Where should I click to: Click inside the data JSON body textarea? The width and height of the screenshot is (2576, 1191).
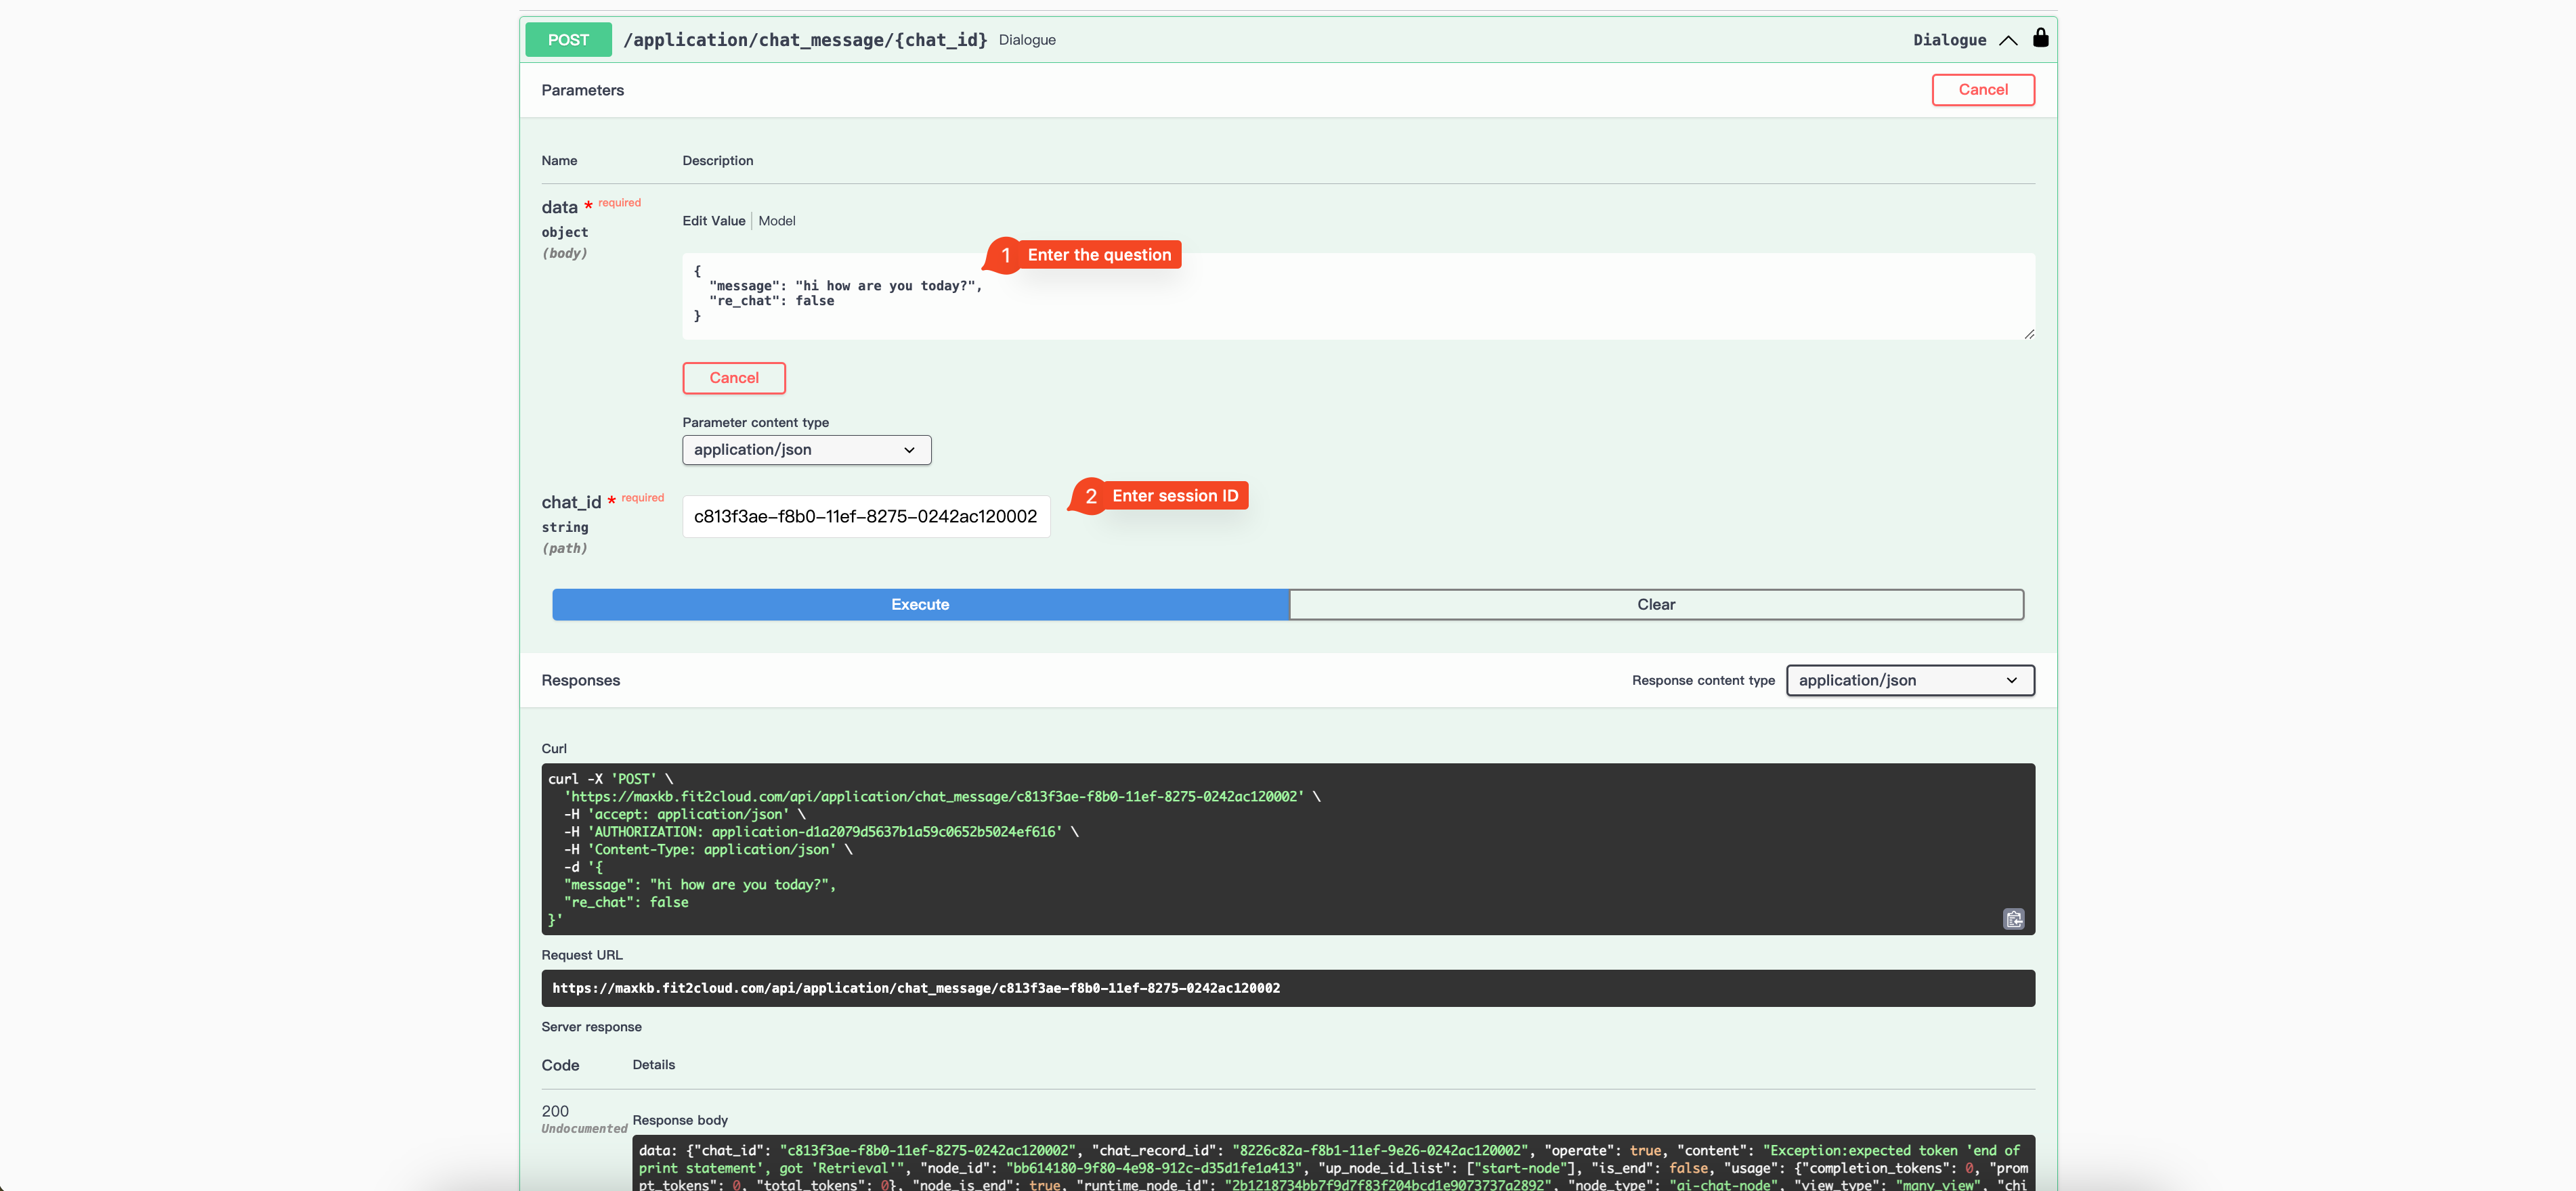pyautogui.click(x=1358, y=296)
